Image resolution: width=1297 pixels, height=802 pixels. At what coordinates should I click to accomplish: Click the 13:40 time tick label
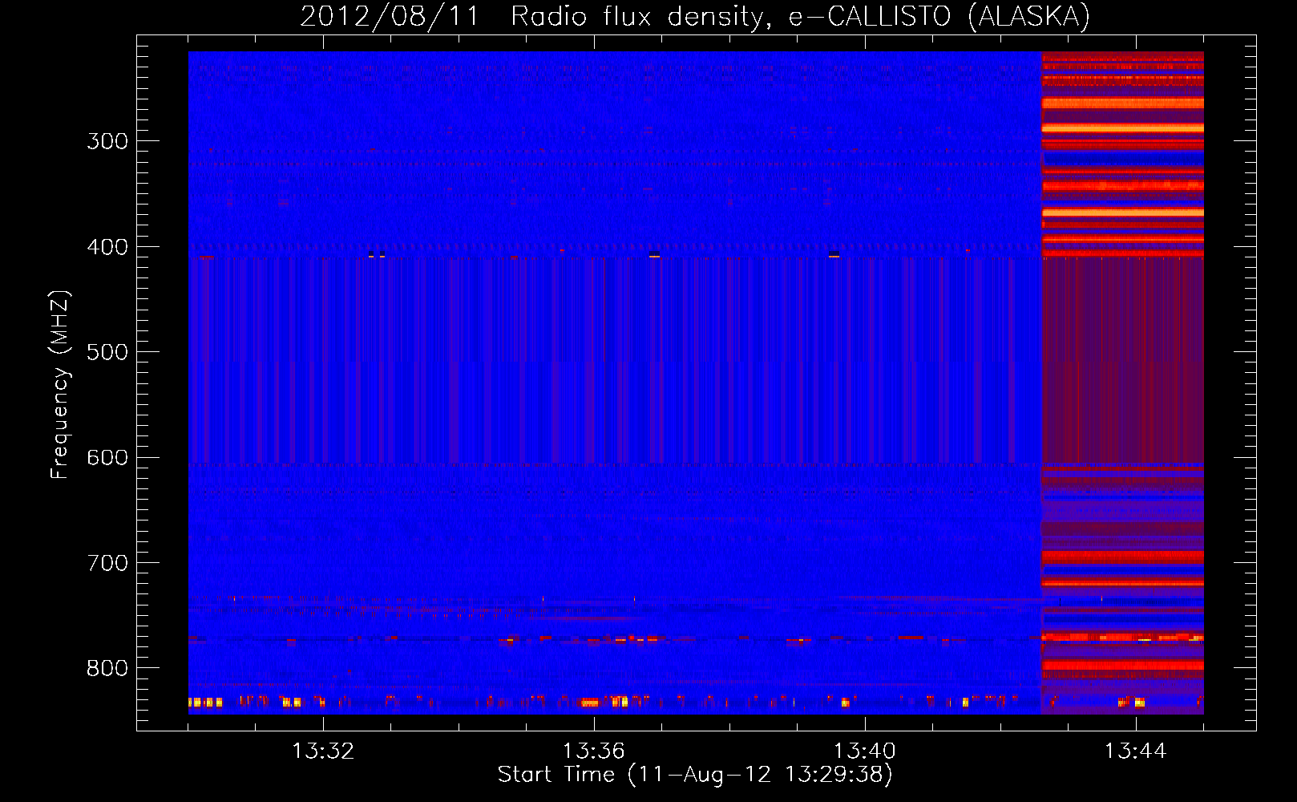click(865, 751)
